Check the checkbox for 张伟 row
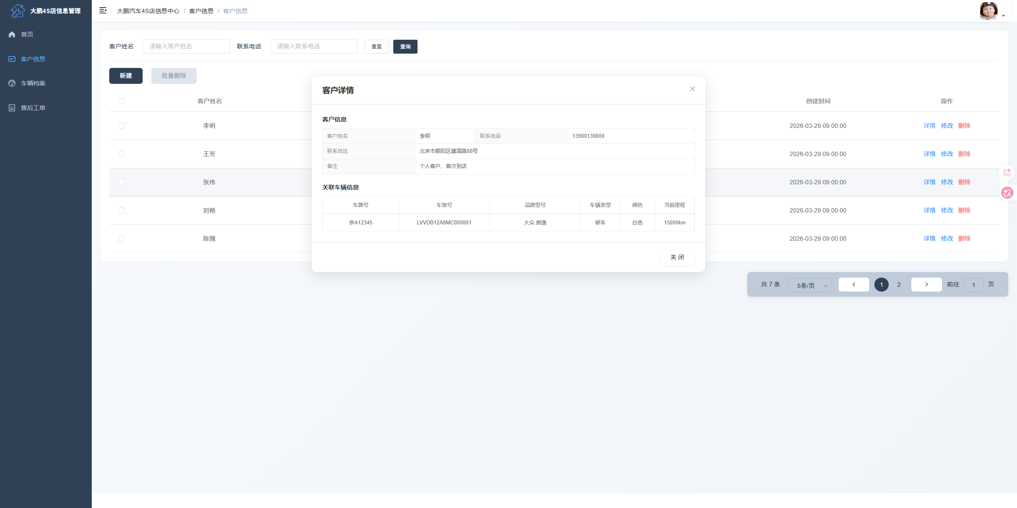 (122, 182)
